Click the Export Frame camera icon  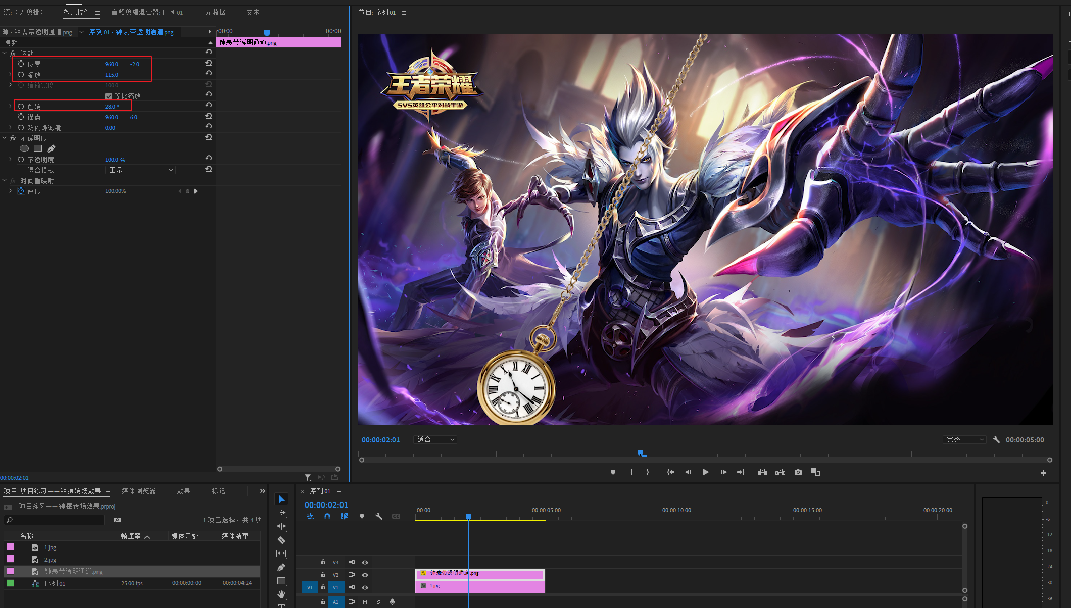(x=798, y=472)
